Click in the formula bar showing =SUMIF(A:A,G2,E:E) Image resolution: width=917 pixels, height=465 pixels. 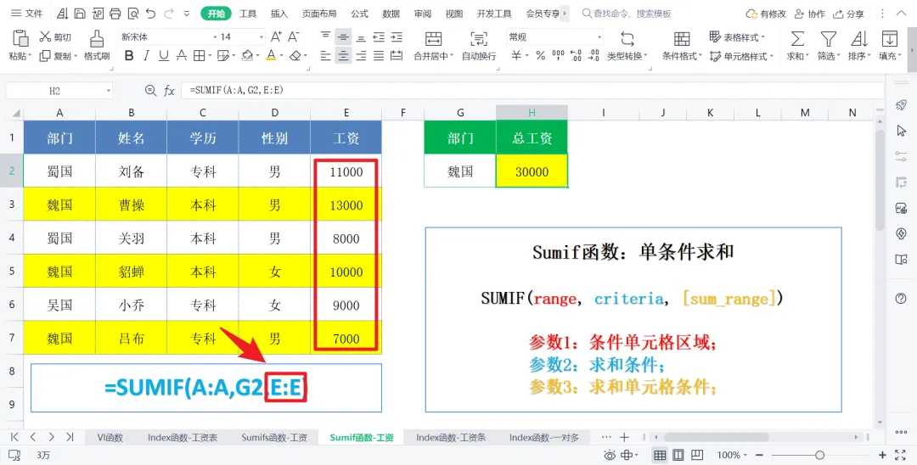[x=532, y=91]
